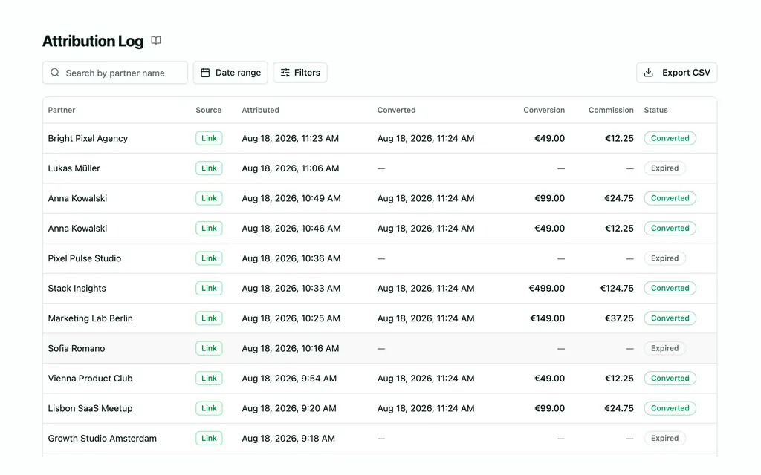Click the €124.75 commission amount
The image size is (761, 475).
click(x=617, y=289)
